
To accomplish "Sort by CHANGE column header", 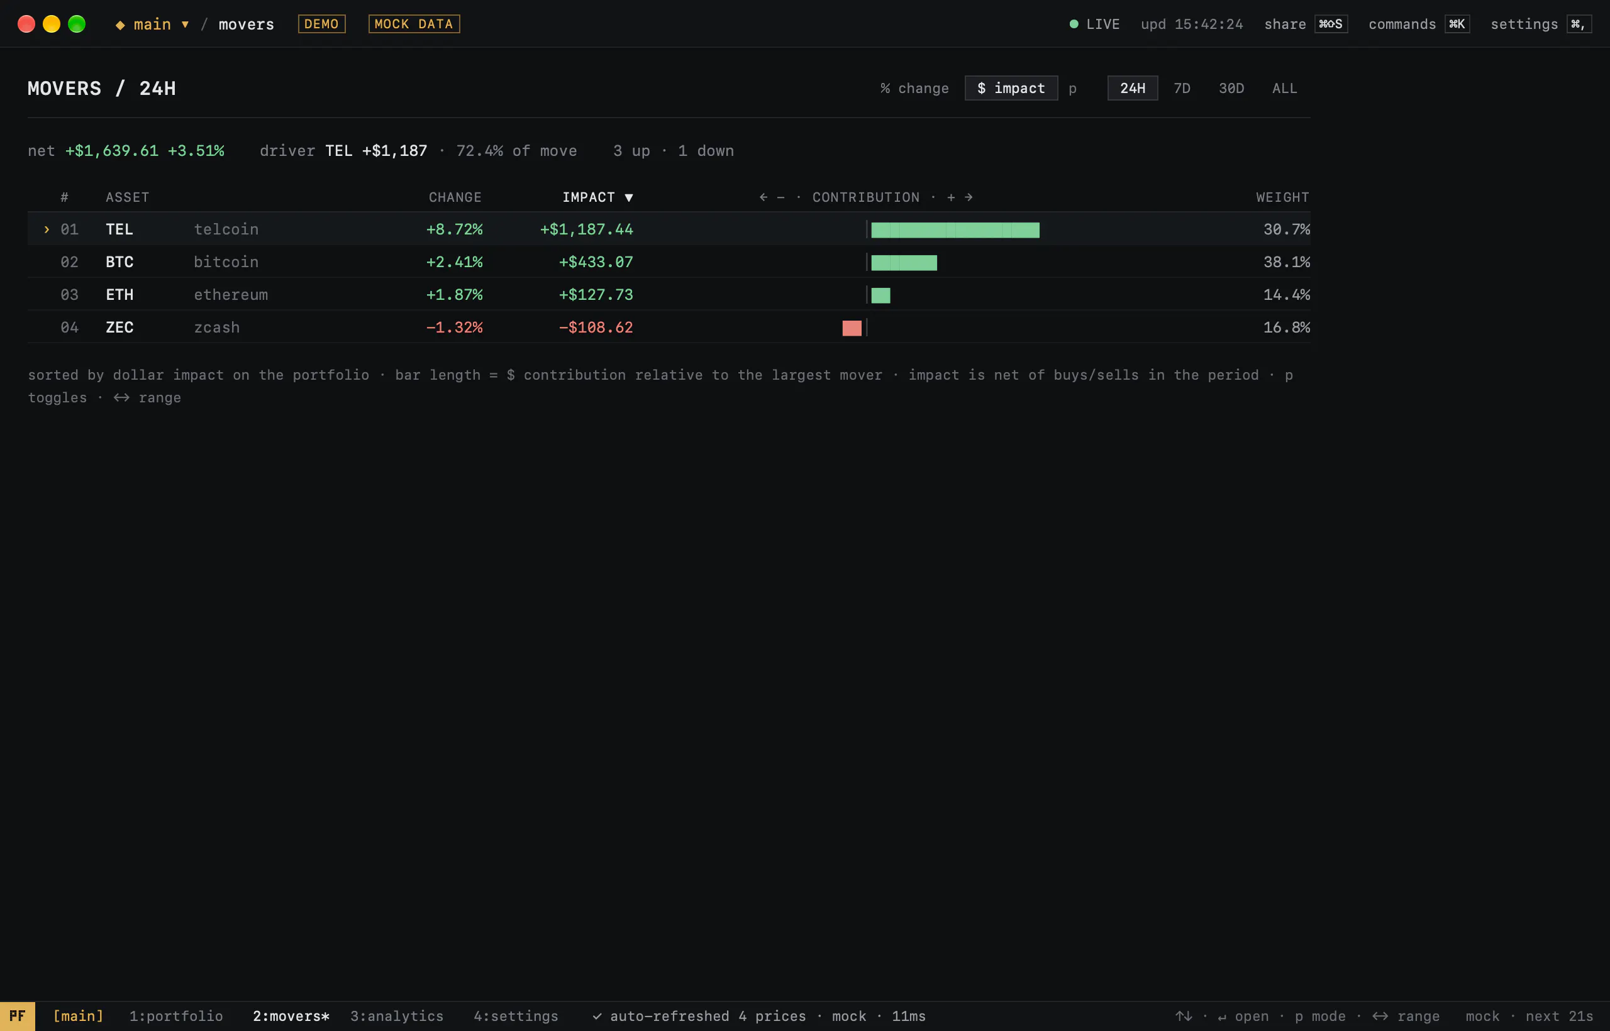I will click(x=455, y=197).
